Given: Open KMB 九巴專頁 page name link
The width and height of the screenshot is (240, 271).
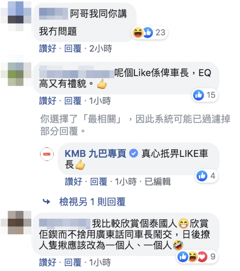Looking at the screenshot, I should 95,153.
